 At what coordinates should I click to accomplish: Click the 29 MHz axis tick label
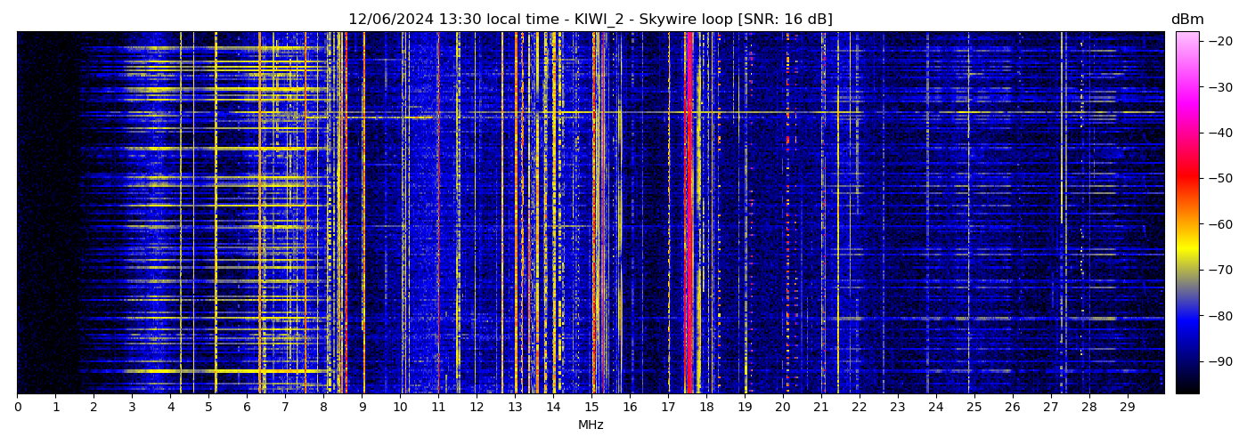coord(1127,408)
